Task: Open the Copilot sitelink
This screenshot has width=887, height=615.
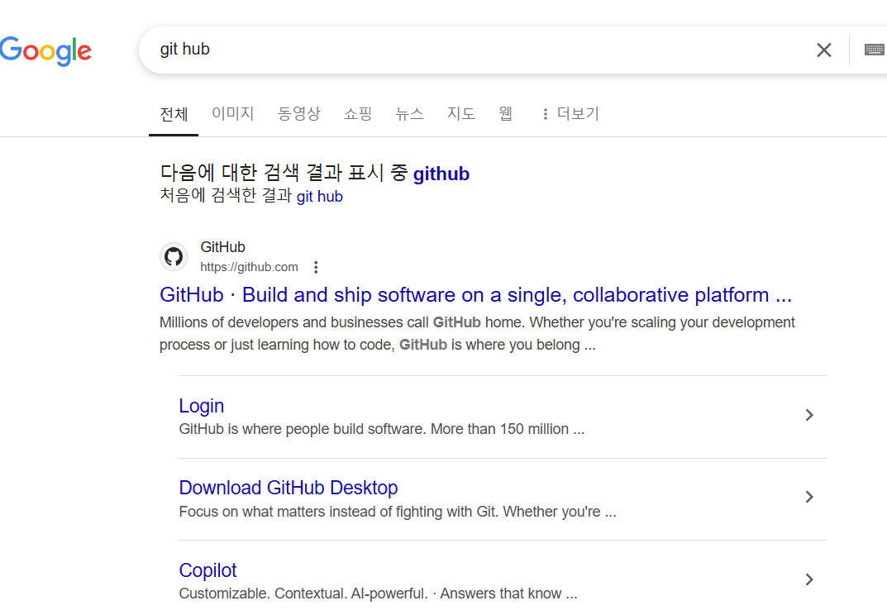Action: pyautogui.click(x=207, y=570)
